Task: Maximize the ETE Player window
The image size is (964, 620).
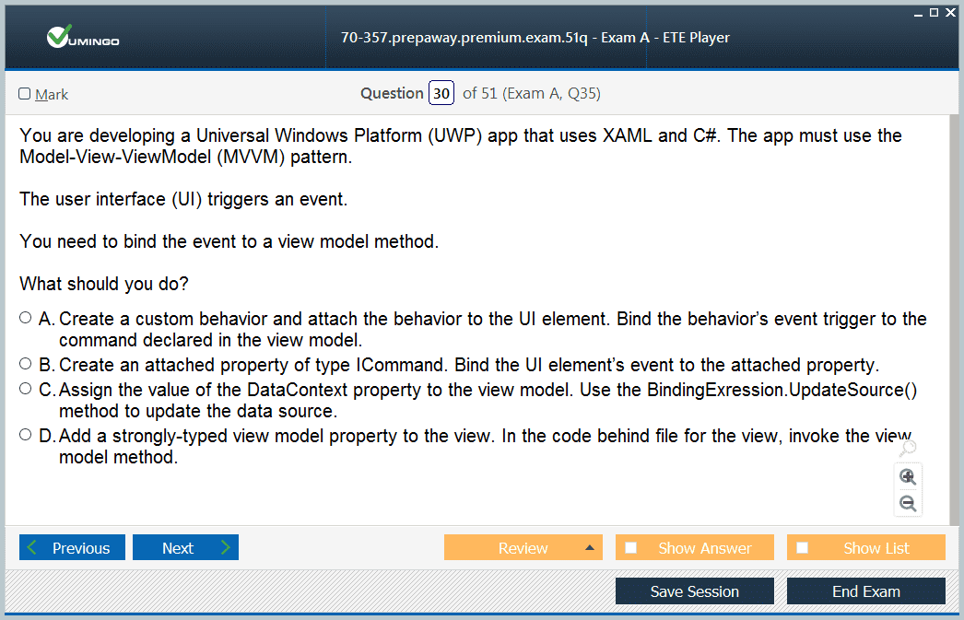Action: (x=935, y=13)
